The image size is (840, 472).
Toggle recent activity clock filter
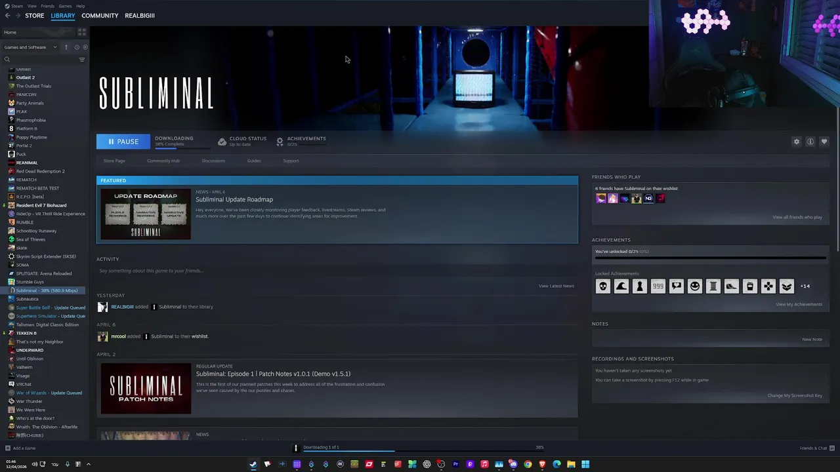(x=76, y=47)
